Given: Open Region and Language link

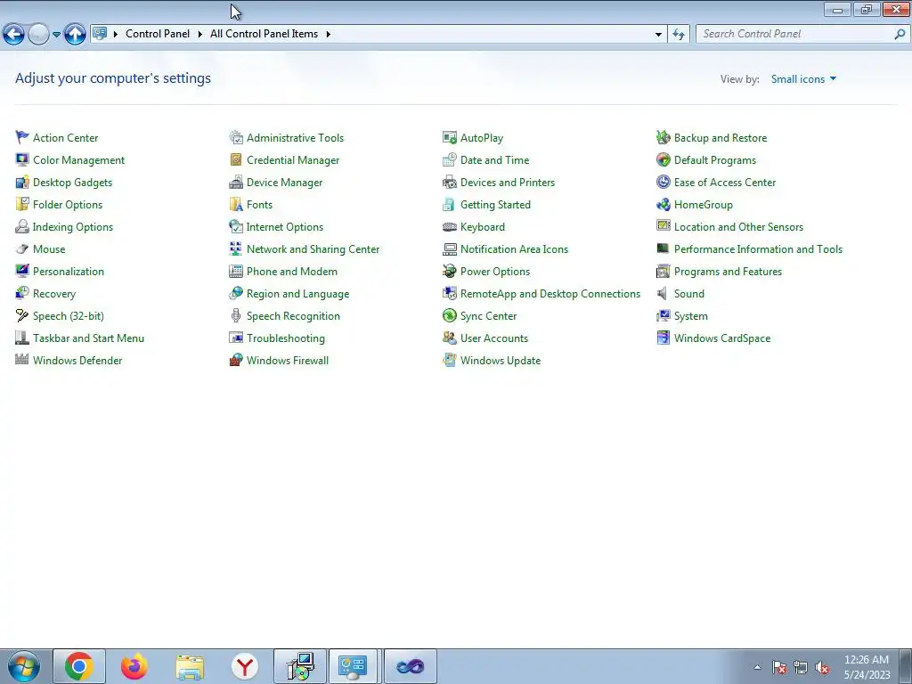Looking at the screenshot, I should (297, 293).
